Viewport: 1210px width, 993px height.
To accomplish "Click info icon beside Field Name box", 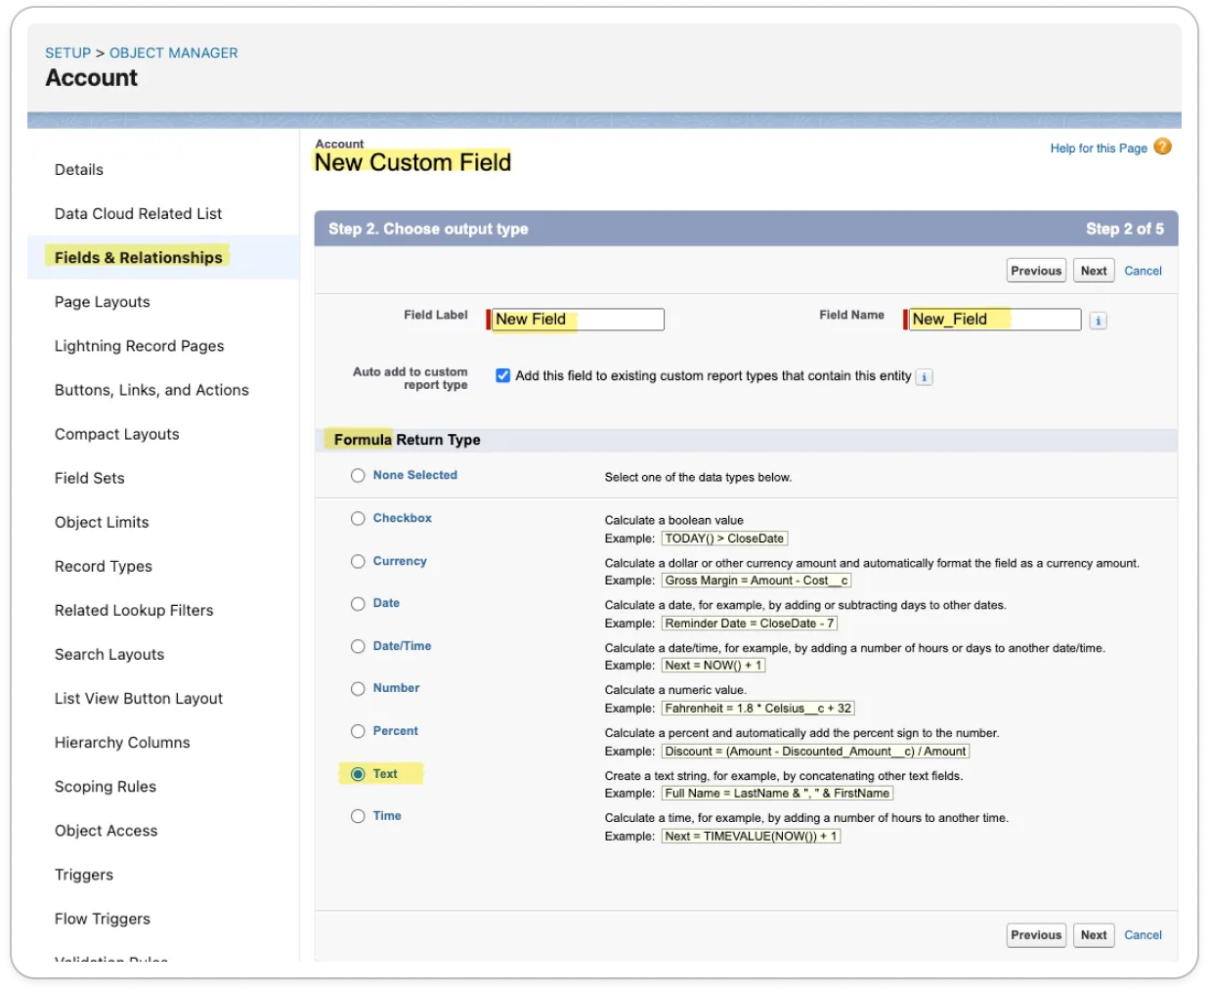I will click(1099, 321).
